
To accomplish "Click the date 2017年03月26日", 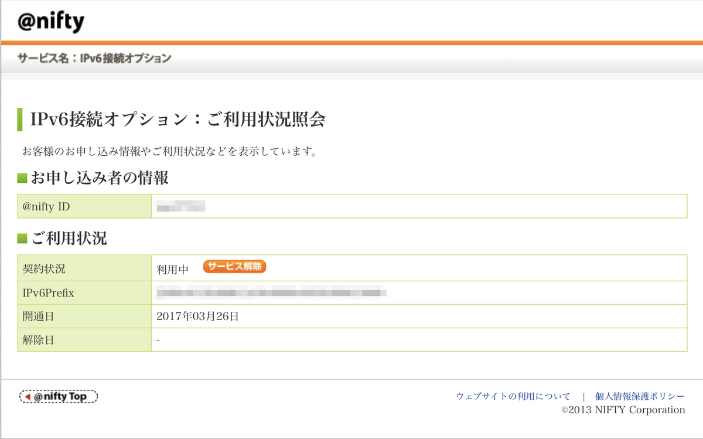I will coord(198,317).
